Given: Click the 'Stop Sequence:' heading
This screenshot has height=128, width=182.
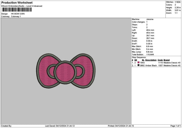Looking at the screenshot, I should [139, 57].
